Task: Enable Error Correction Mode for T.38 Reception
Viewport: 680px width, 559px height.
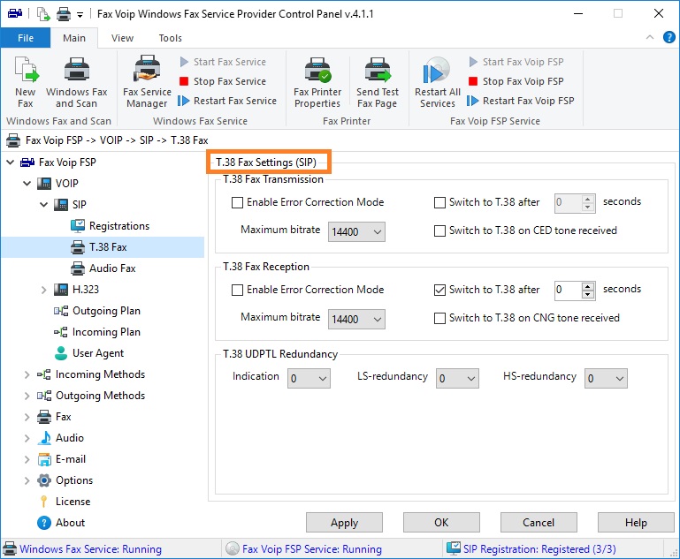Action: [237, 290]
